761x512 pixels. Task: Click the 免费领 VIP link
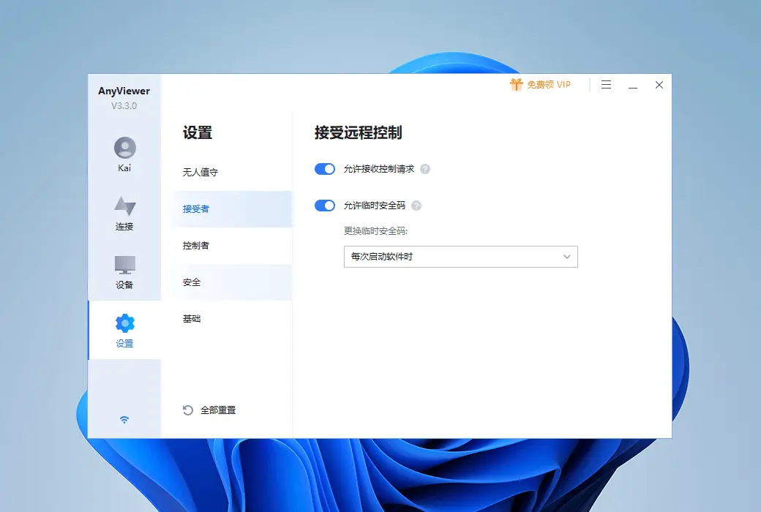548,85
